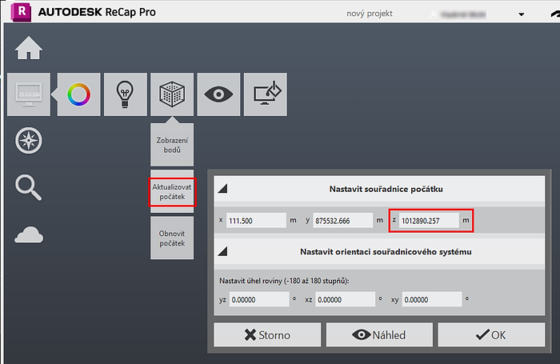Choose Aktualizovat počátek option
This screenshot has height=364, width=560.
coord(172,192)
